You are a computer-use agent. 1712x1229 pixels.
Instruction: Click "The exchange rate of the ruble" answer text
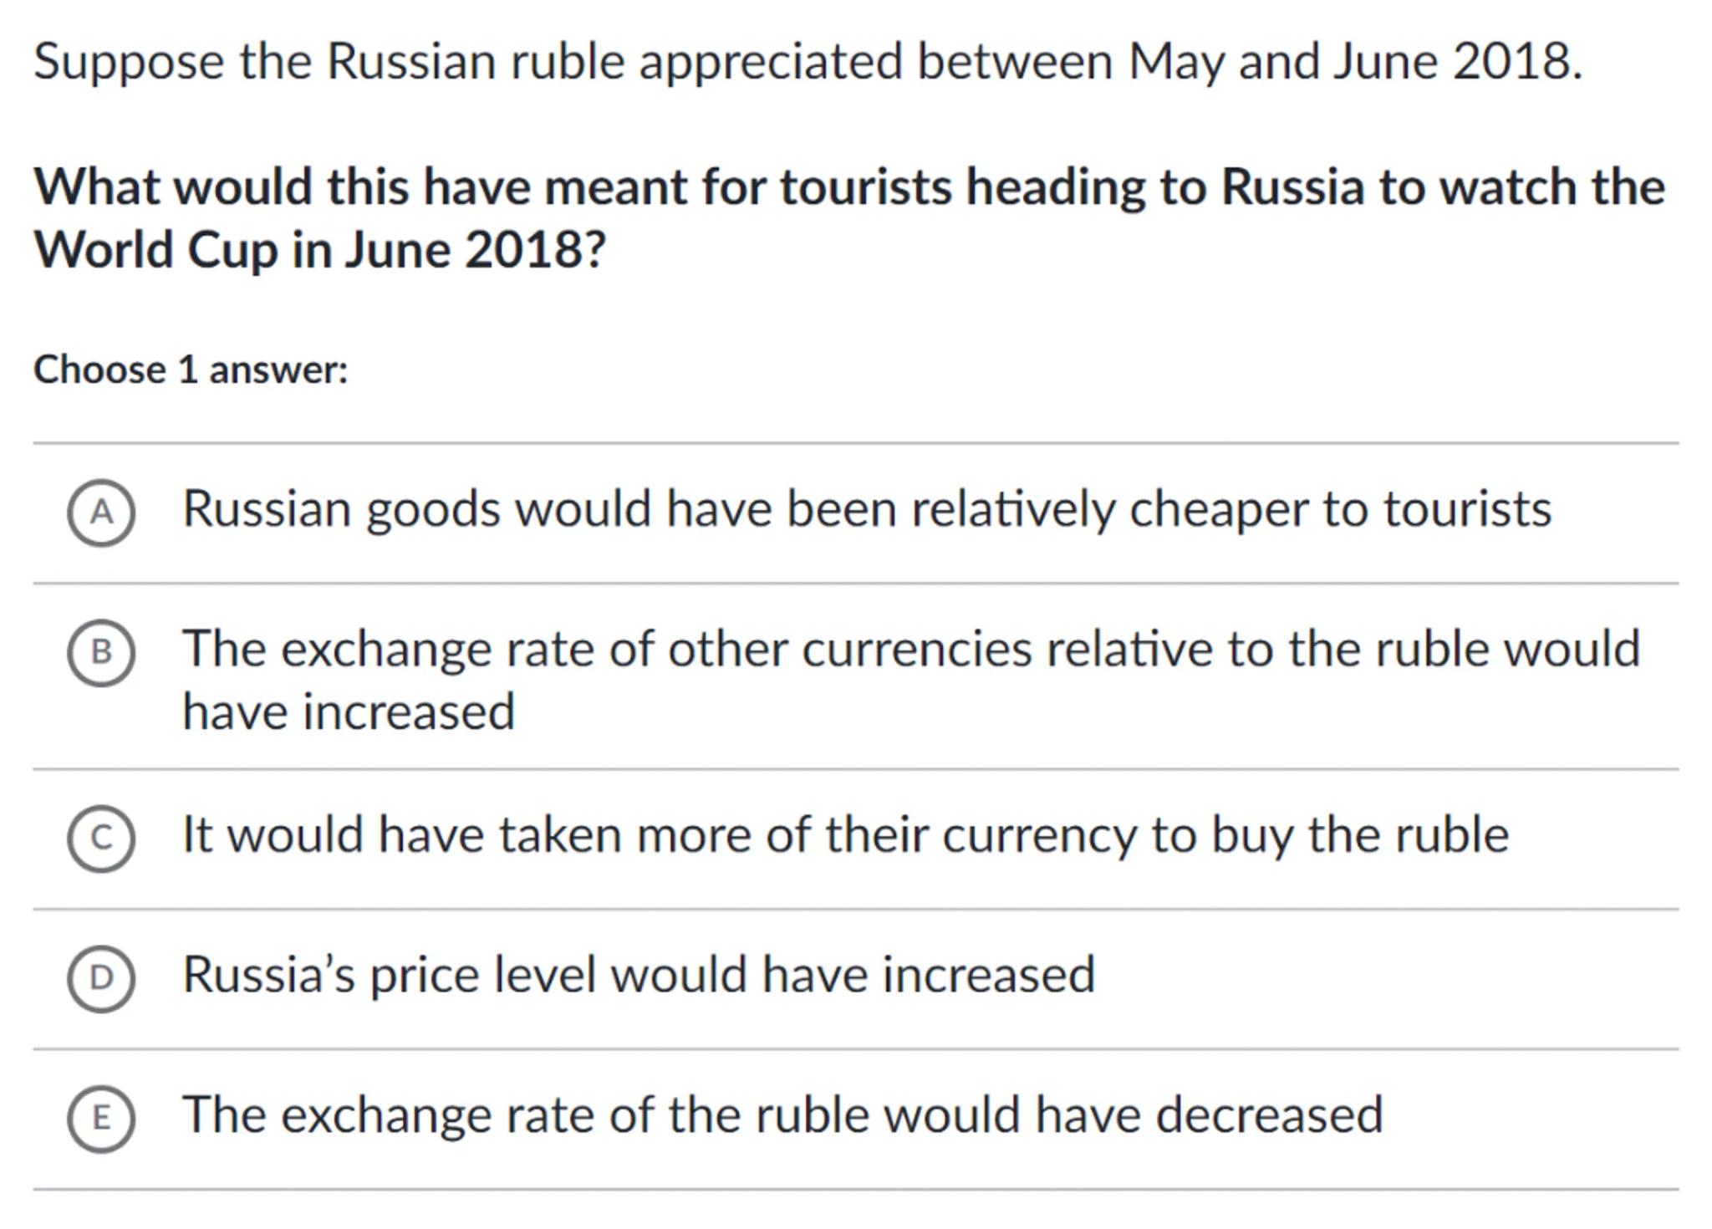point(782,1115)
